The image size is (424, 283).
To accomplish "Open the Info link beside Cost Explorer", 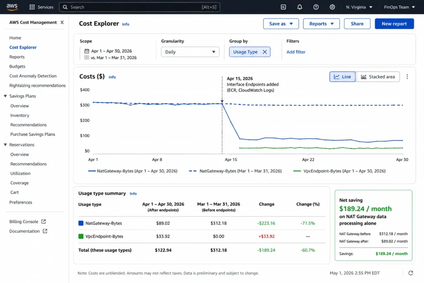I will pyautogui.click(x=126, y=24).
